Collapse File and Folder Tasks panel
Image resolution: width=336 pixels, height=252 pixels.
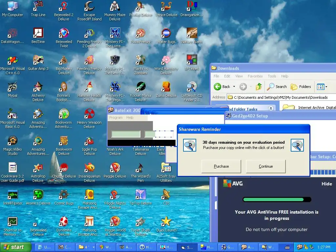coord(271,108)
